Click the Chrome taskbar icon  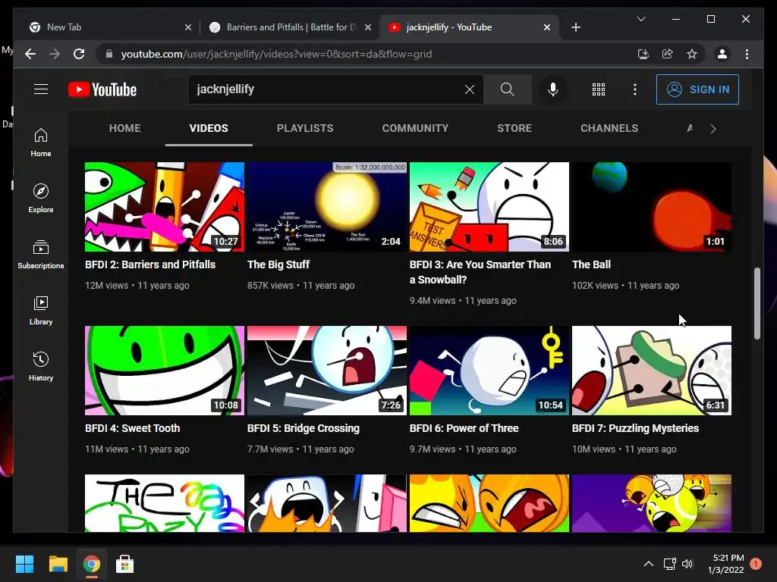click(91, 564)
